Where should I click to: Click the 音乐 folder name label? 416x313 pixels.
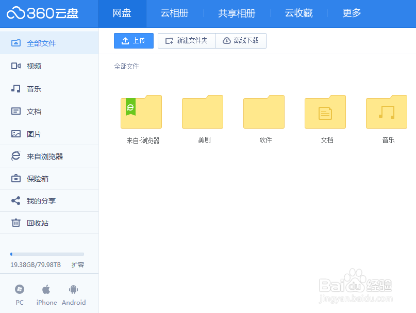388,140
